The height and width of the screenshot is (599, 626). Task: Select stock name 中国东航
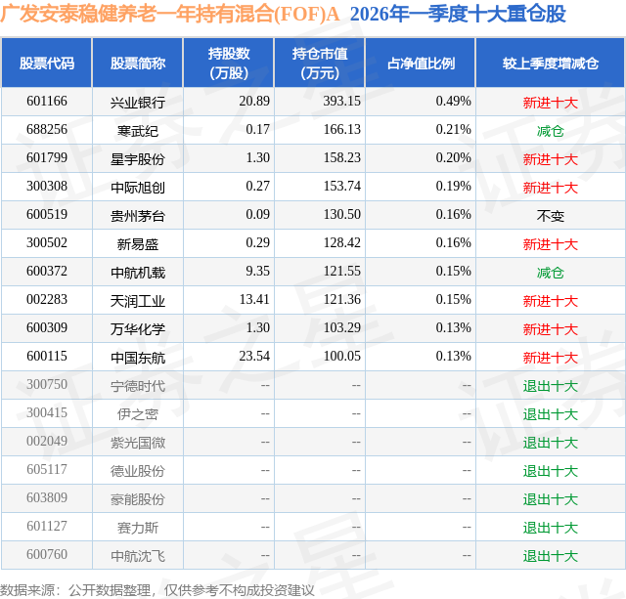tap(138, 358)
